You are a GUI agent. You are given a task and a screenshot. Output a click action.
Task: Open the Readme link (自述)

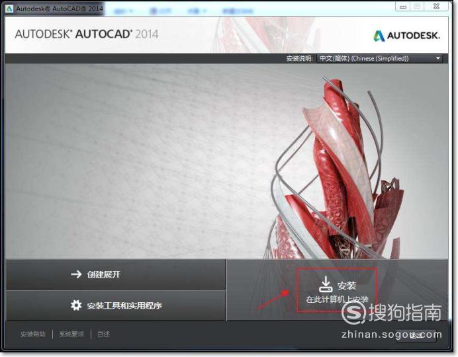[x=103, y=335]
